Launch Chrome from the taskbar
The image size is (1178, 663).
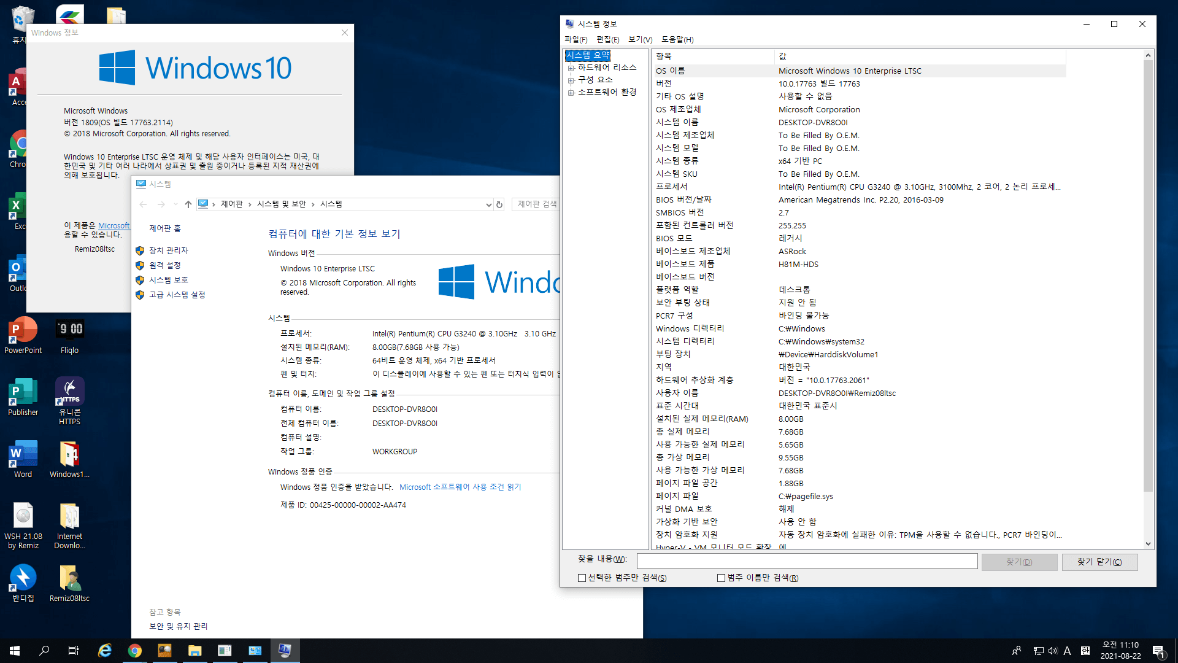(135, 651)
